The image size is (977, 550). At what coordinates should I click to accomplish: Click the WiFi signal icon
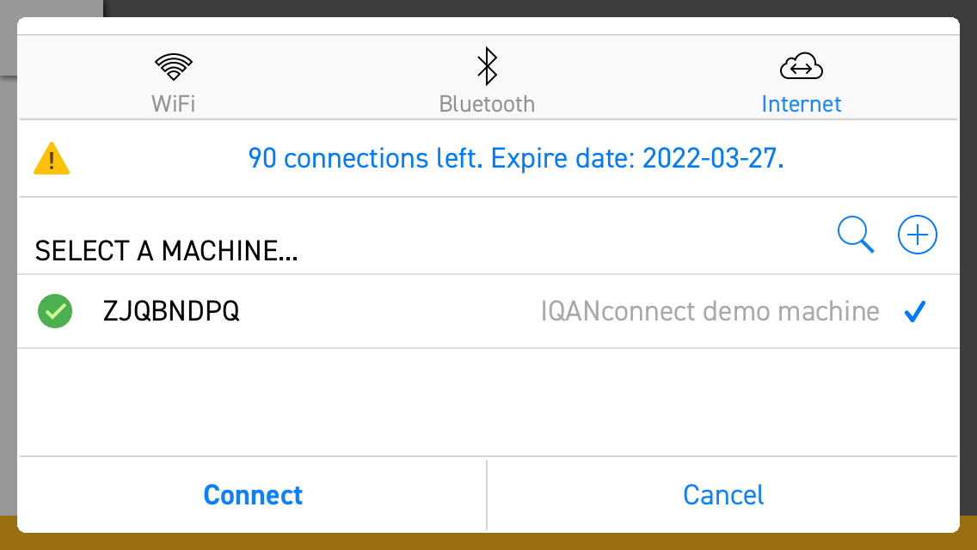pos(173,67)
